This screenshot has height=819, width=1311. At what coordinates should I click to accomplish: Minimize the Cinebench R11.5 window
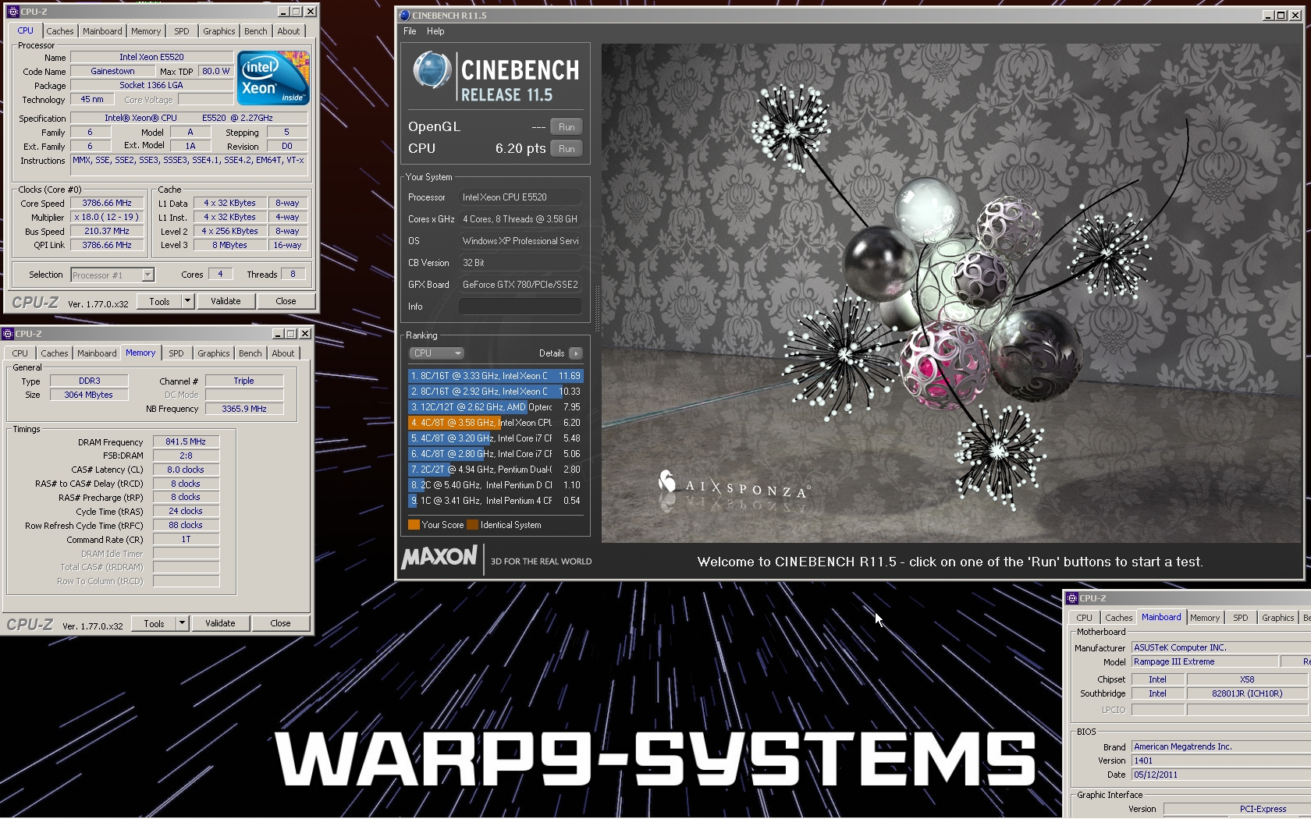(x=1268, y=16)
